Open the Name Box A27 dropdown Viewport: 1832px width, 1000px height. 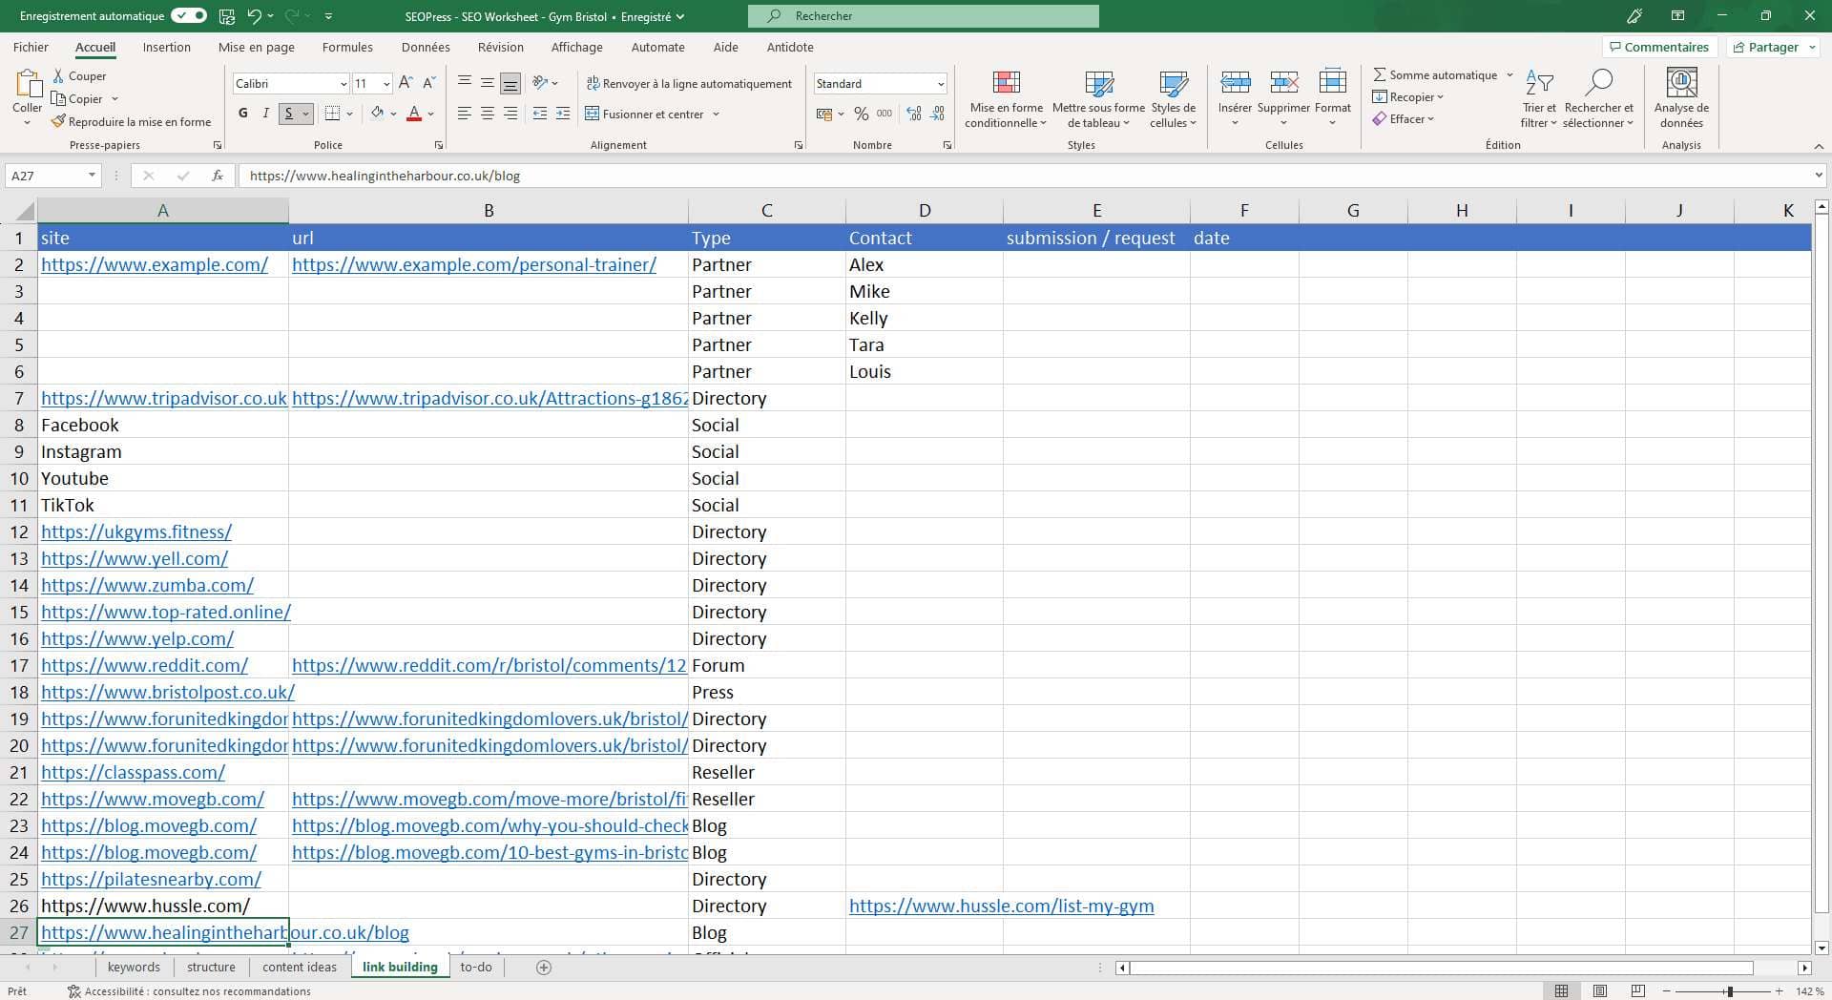92,176
